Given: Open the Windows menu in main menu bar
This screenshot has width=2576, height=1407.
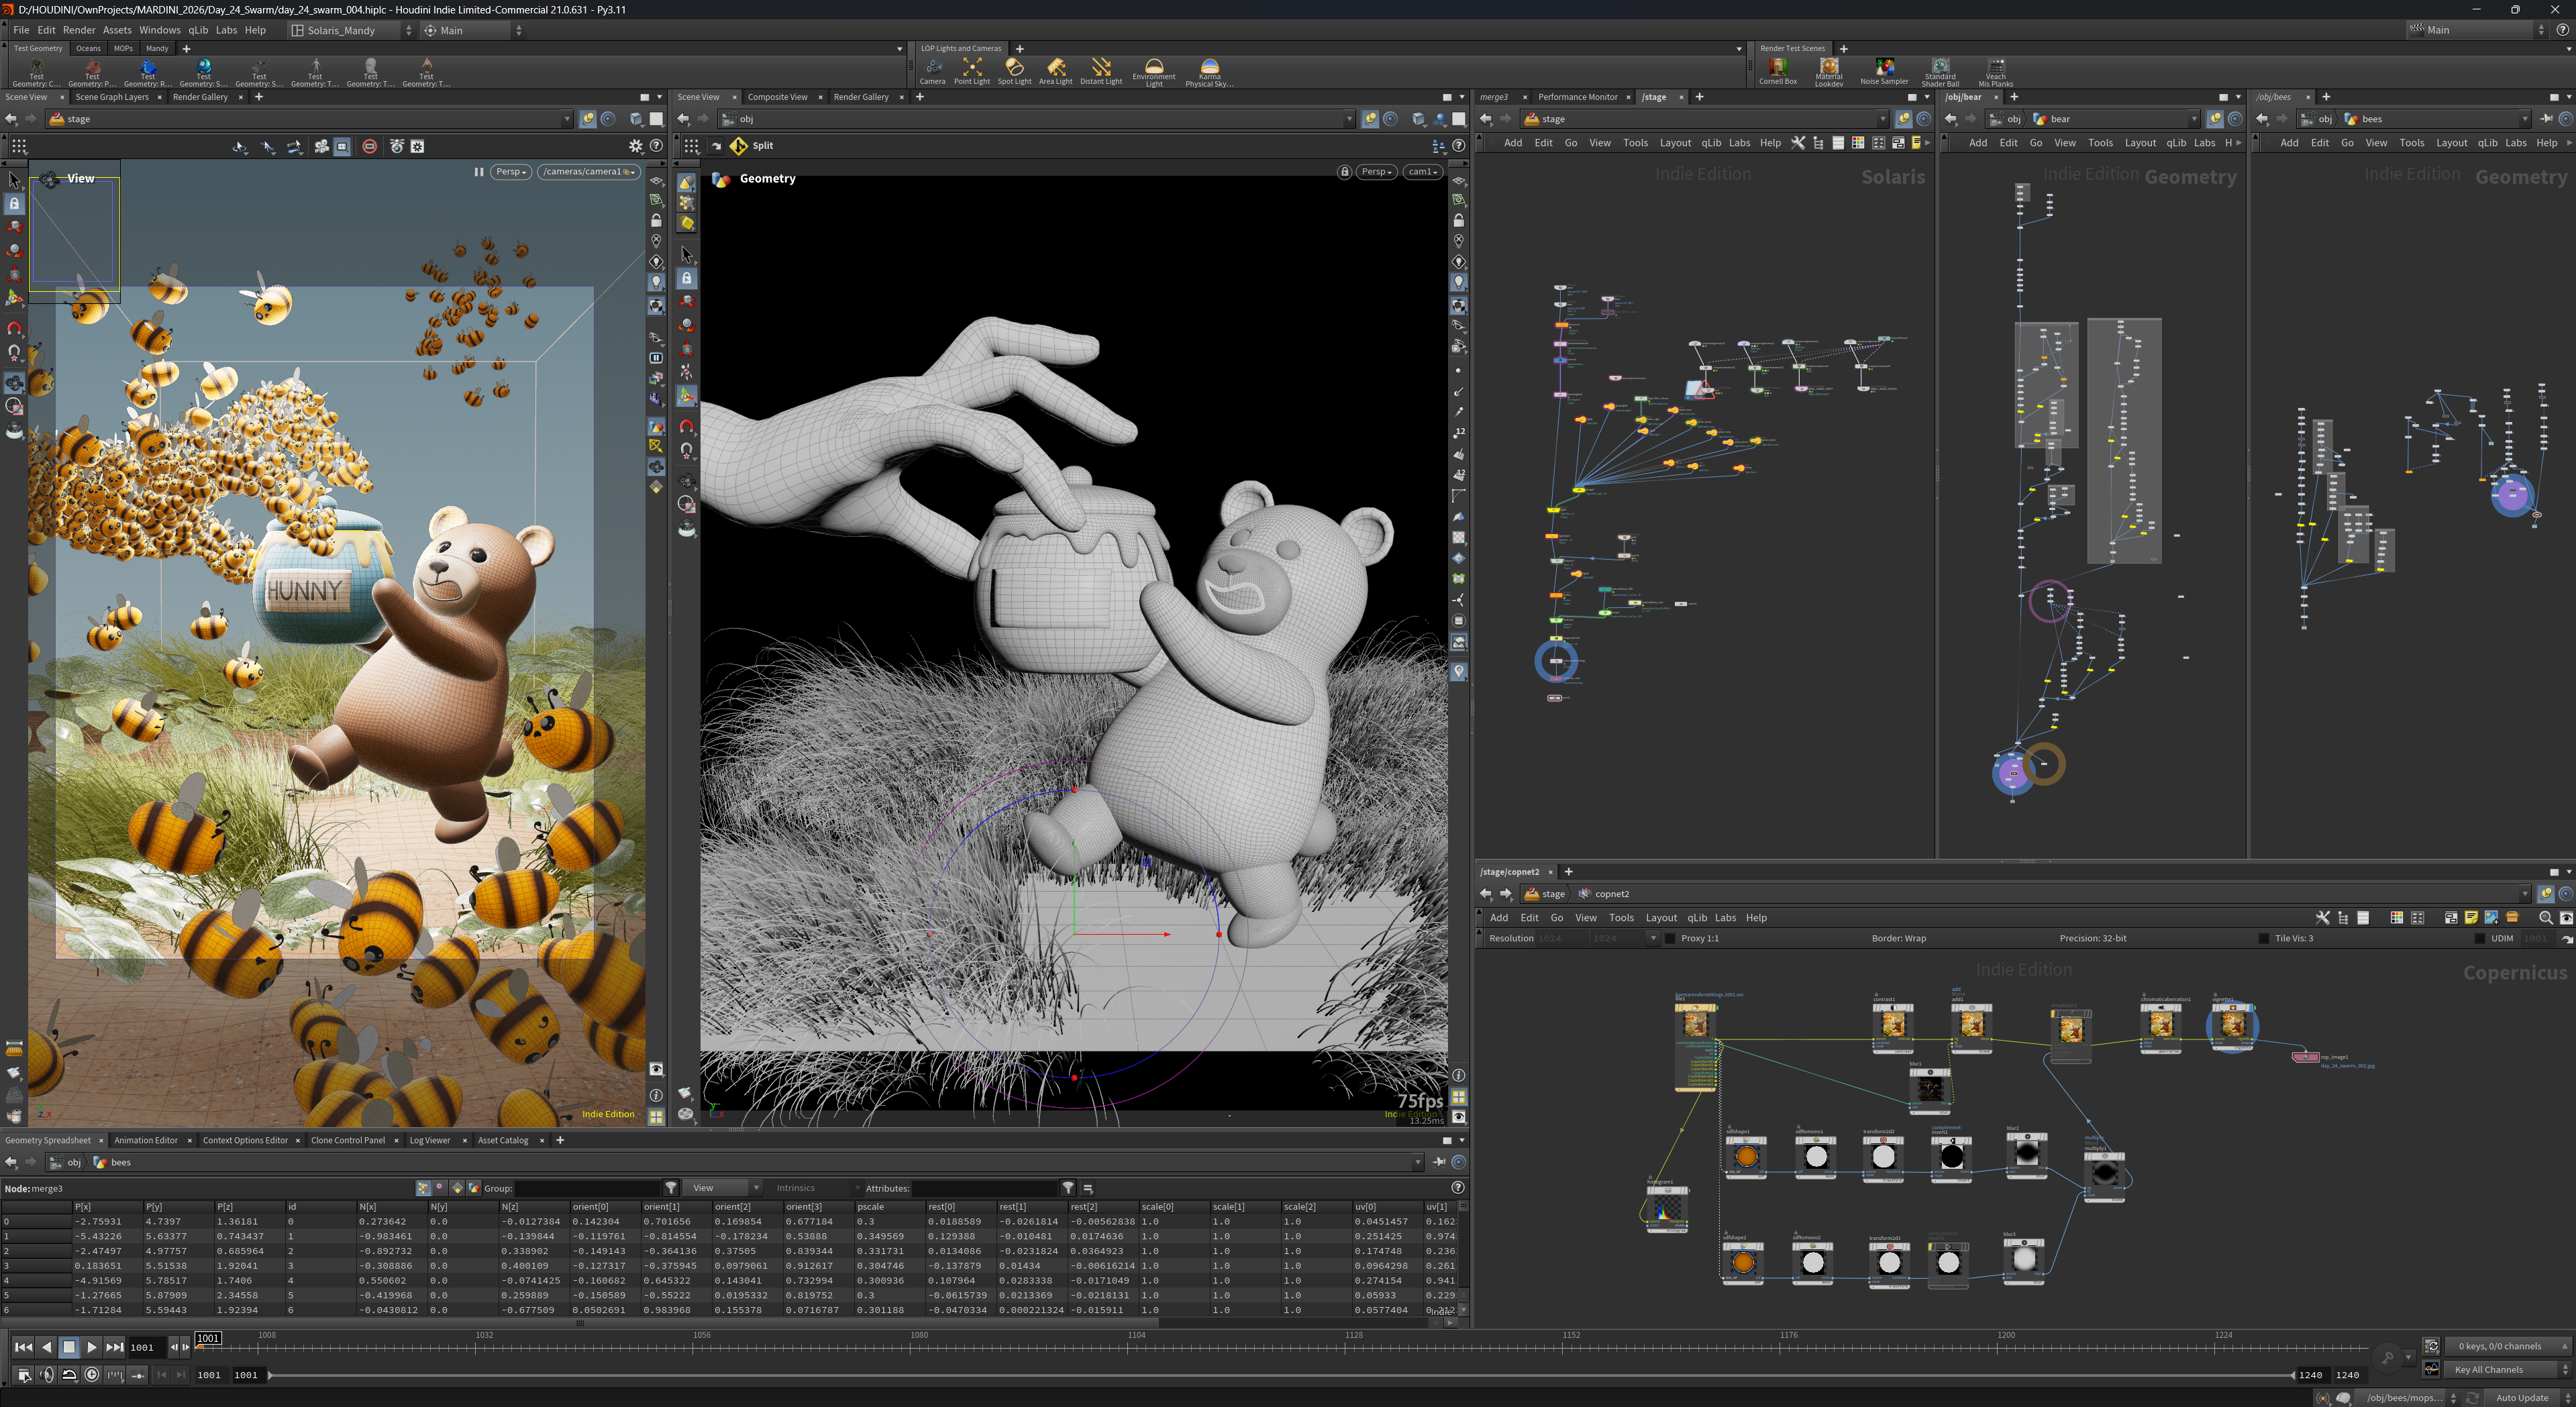Looking at the screenshot, I should coord(160,30).
